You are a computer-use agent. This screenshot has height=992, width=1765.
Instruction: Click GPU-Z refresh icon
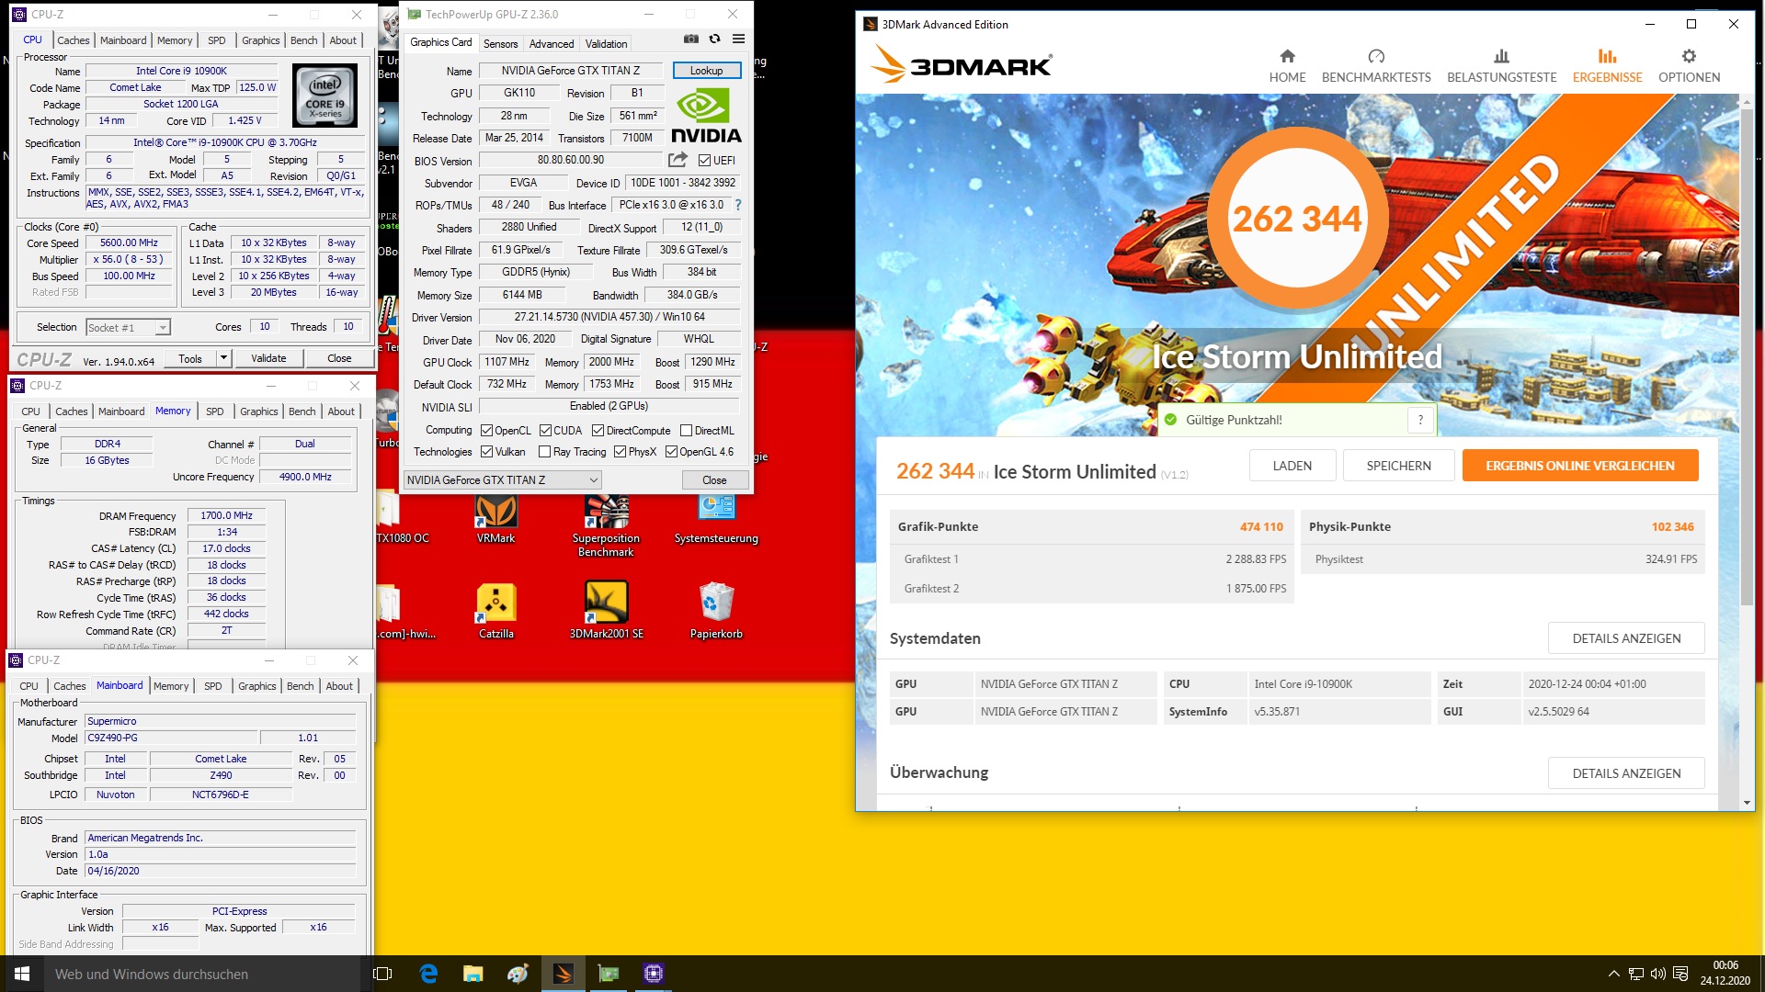[714, 39]
